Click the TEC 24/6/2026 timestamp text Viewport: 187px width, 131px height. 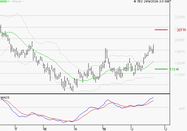(152, 1)
